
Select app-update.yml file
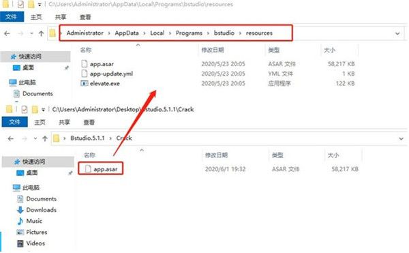click(x=111, y=74)
